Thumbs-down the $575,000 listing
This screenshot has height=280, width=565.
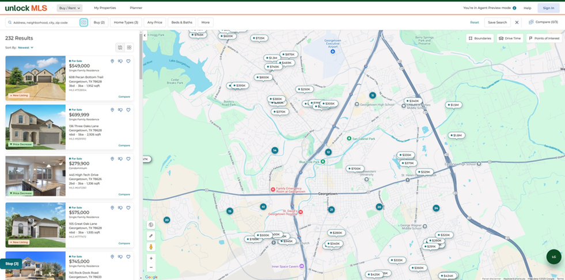(120, 208)
